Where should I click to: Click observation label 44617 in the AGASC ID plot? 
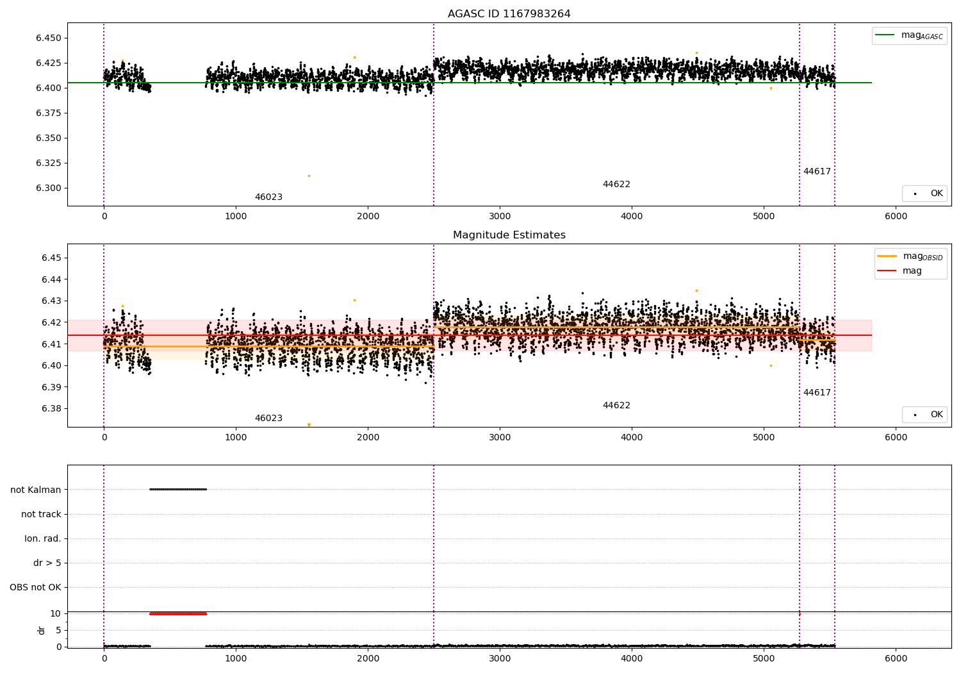pos(817,172)
